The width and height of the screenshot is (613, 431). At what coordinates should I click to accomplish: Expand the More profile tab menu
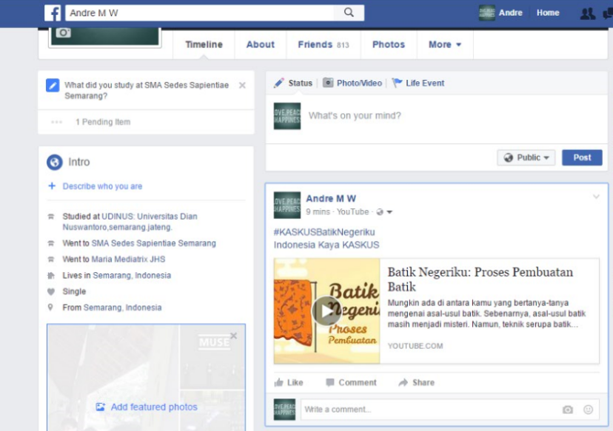pyautogui.click(x=444, y=44)
